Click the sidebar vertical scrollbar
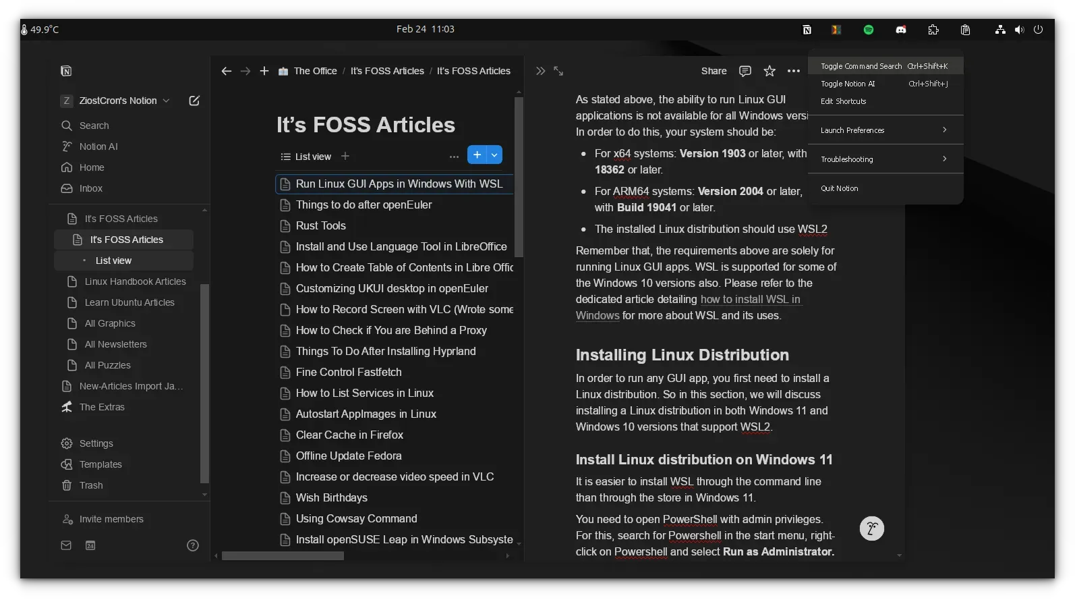The image size is (1075, 600). coord(204,384)
